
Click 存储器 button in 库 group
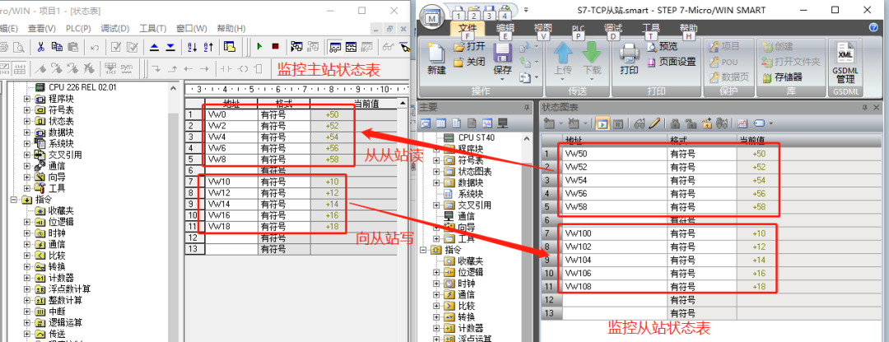[x=783, y=77]
